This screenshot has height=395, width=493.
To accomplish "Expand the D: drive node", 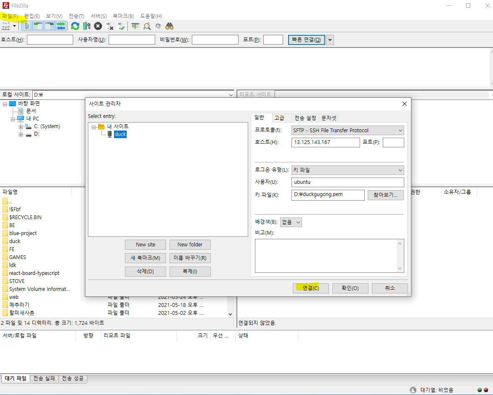I will [x=21, y=134].
